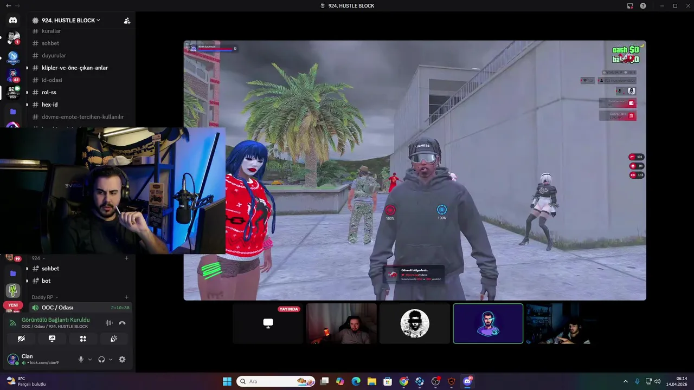Open weather widget 8°C Parçalı bulutlu
Image resolution: width=694 pixels, height=390 pixels.
point(26,381)
